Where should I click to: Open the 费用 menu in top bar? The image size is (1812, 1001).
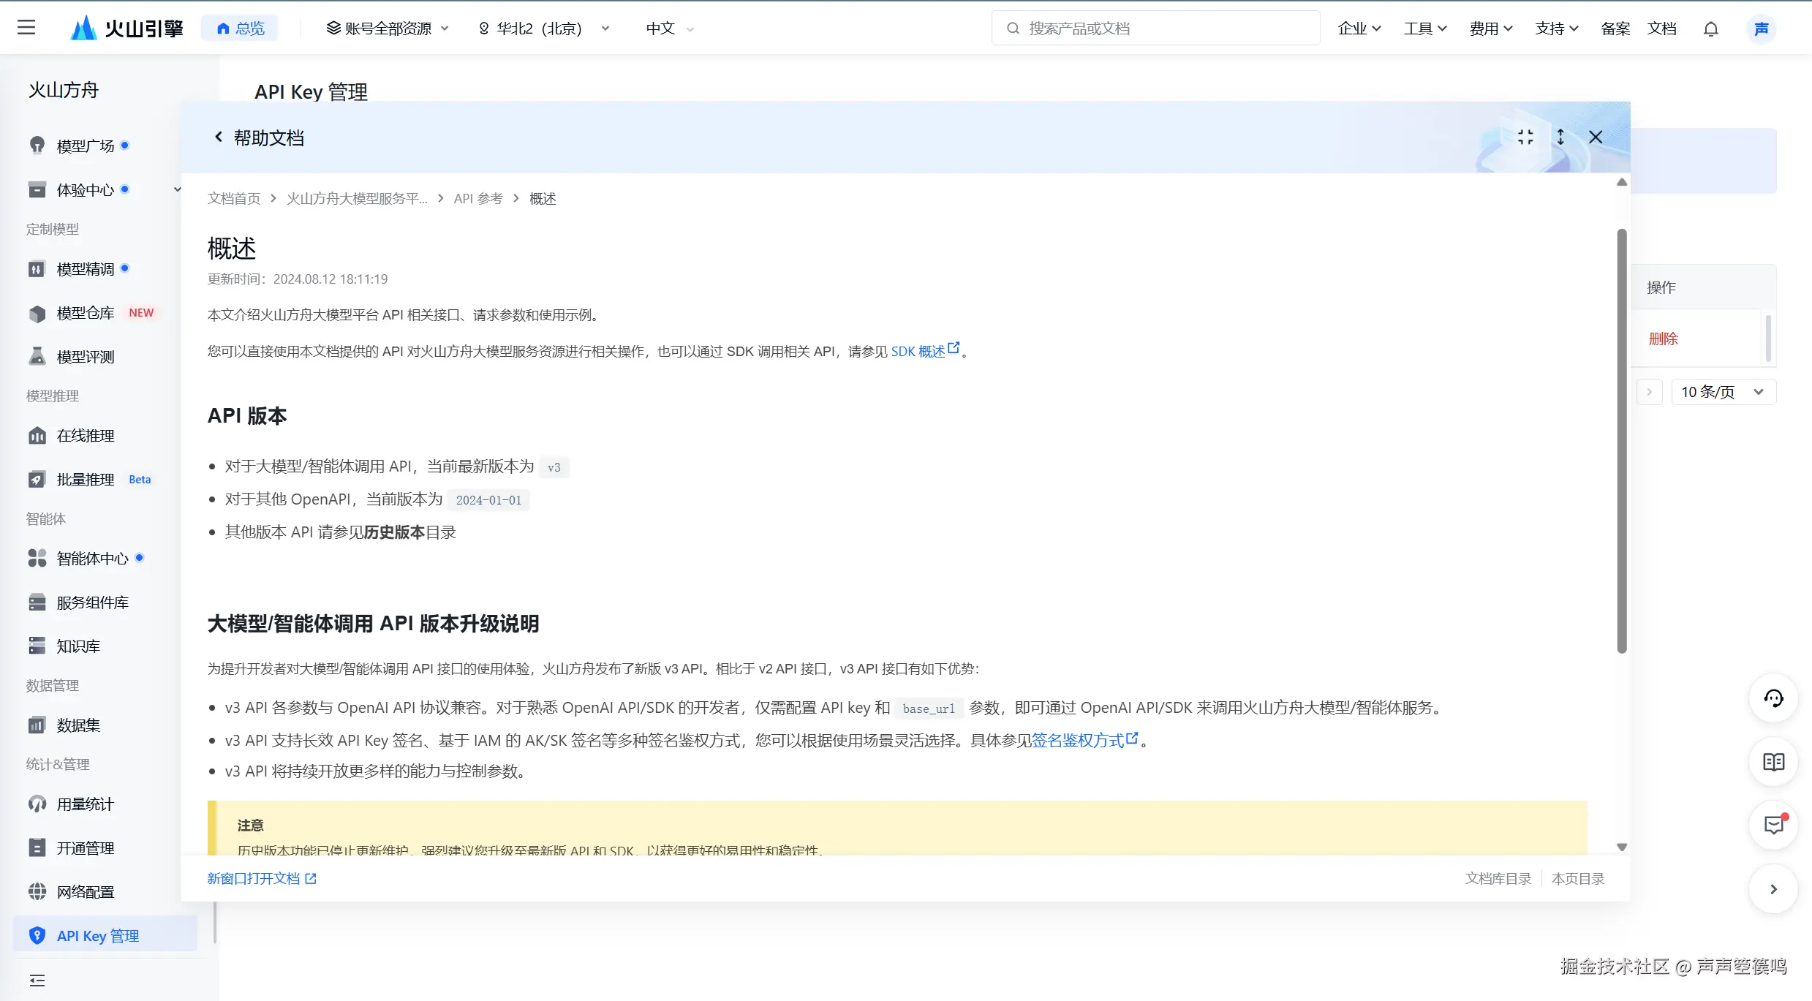pyautogui.click(x=1490, y=28)
